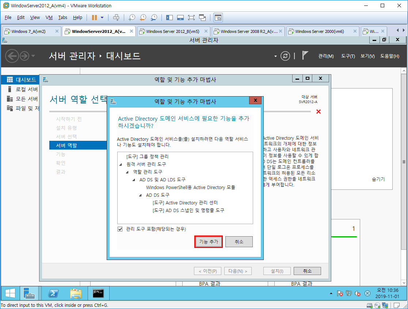This screenshot has height=309, width=408.
Task: Open the Edit menu
Action: pos(20,18)
